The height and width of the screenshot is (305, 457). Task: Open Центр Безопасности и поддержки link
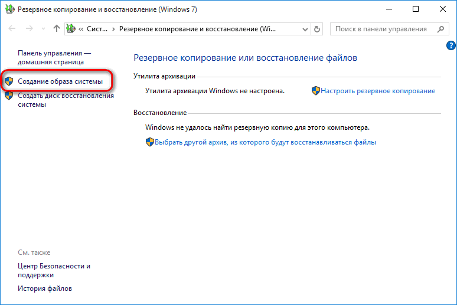54,270
